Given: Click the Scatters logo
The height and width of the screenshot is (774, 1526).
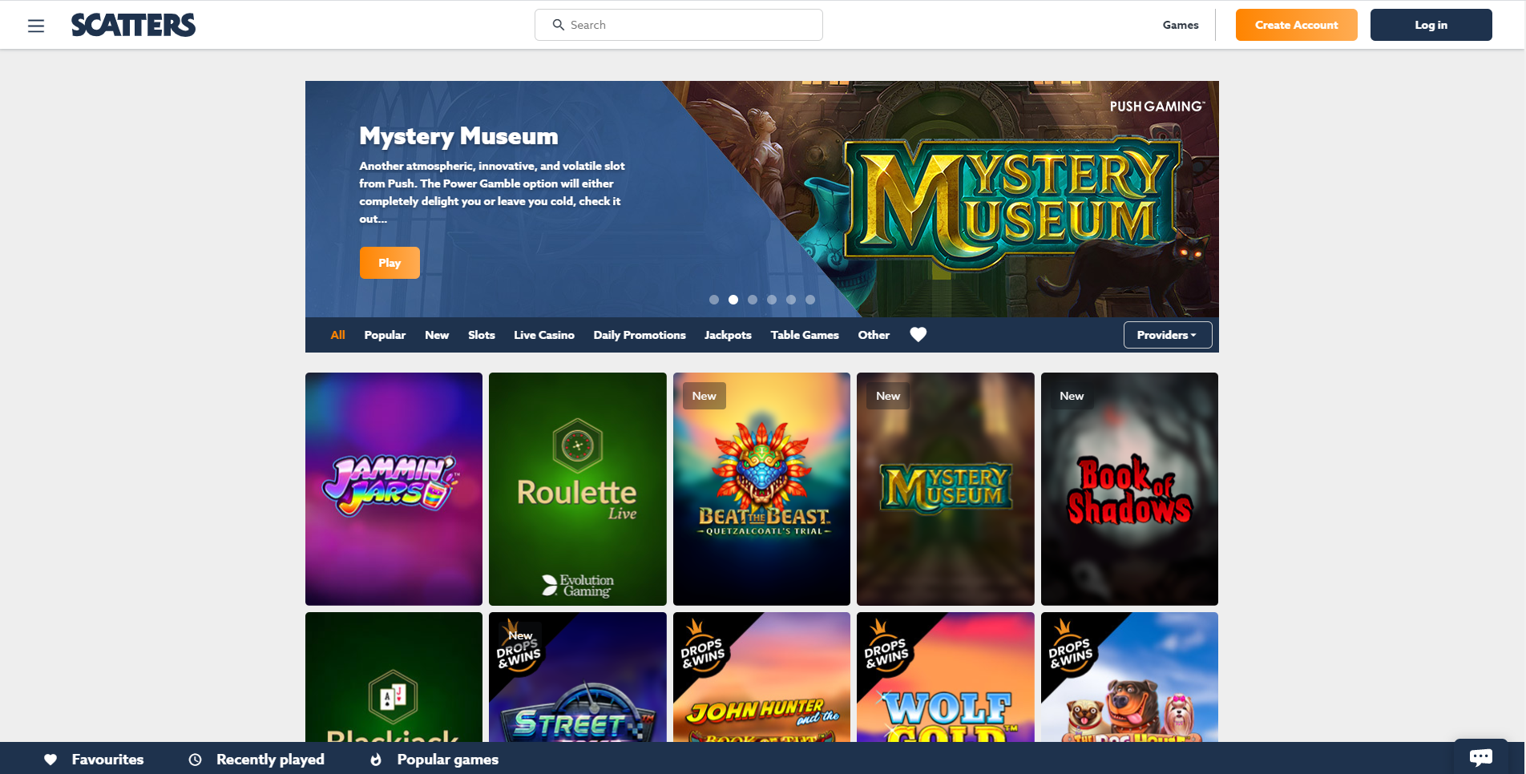Looking at the screenshot, I should (133, 25).
